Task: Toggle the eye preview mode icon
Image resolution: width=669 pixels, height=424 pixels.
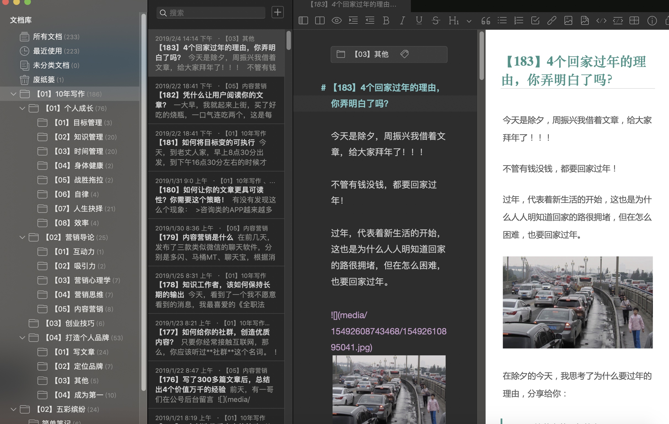Action: (x=336, y=21)
